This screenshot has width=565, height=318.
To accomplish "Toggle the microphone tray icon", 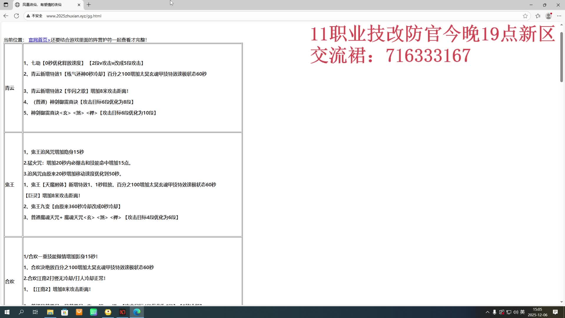I will (494, 312).
